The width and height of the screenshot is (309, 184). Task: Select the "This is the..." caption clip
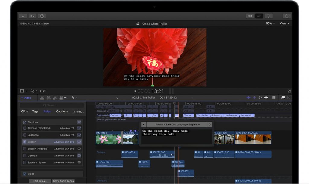point(203,115)
